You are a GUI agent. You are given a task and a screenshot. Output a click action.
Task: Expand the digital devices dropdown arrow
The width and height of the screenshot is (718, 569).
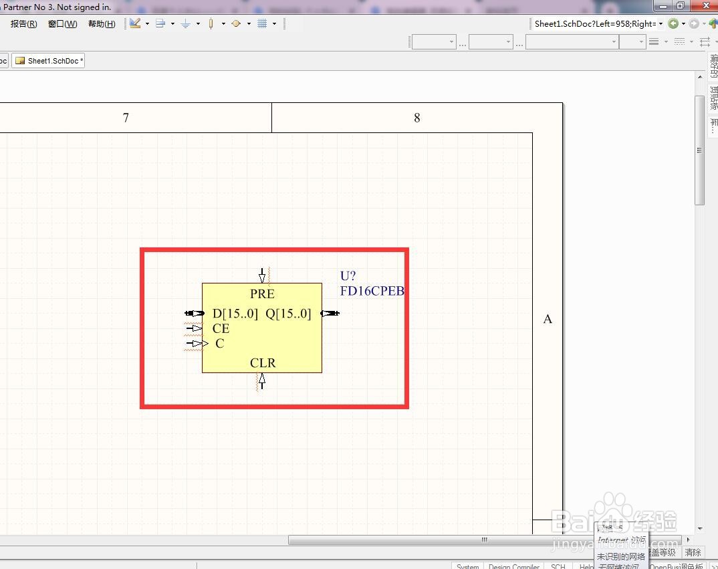[x=223, y=24]
